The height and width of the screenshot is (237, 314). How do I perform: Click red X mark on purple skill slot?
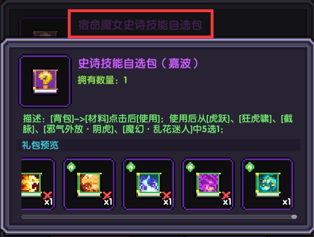coord(226,195)
